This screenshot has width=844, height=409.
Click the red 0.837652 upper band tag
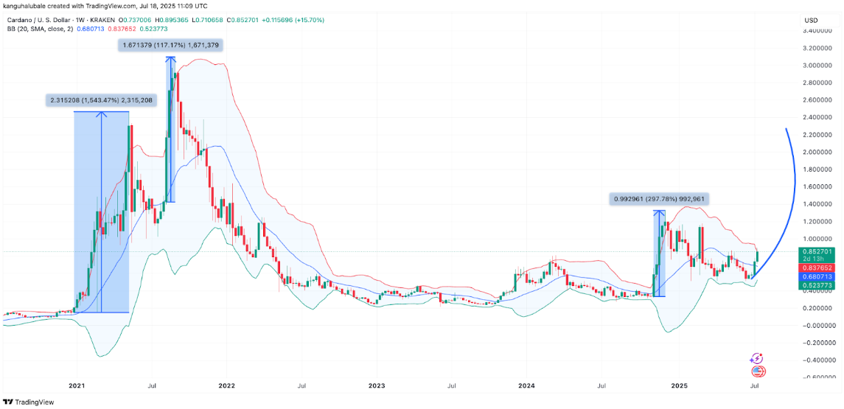[815, 268]
